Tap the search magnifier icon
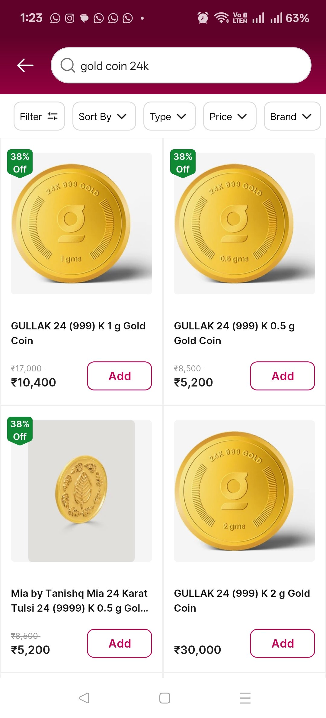 [68, 65]
